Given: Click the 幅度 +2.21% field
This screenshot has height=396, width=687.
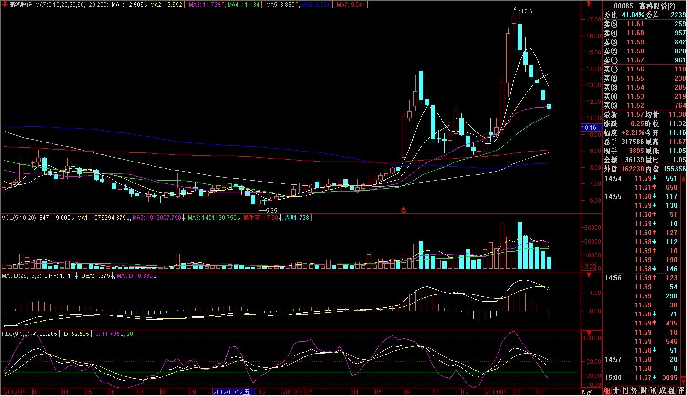Looking at the screenshot, I should pos(624,133).
